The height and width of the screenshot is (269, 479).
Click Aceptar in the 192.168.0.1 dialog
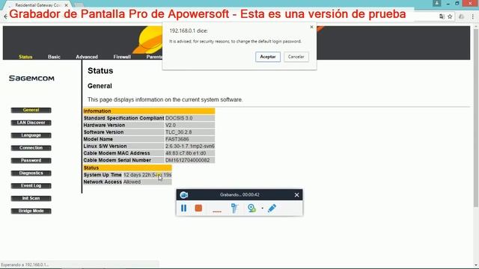[x=268, y=57]
